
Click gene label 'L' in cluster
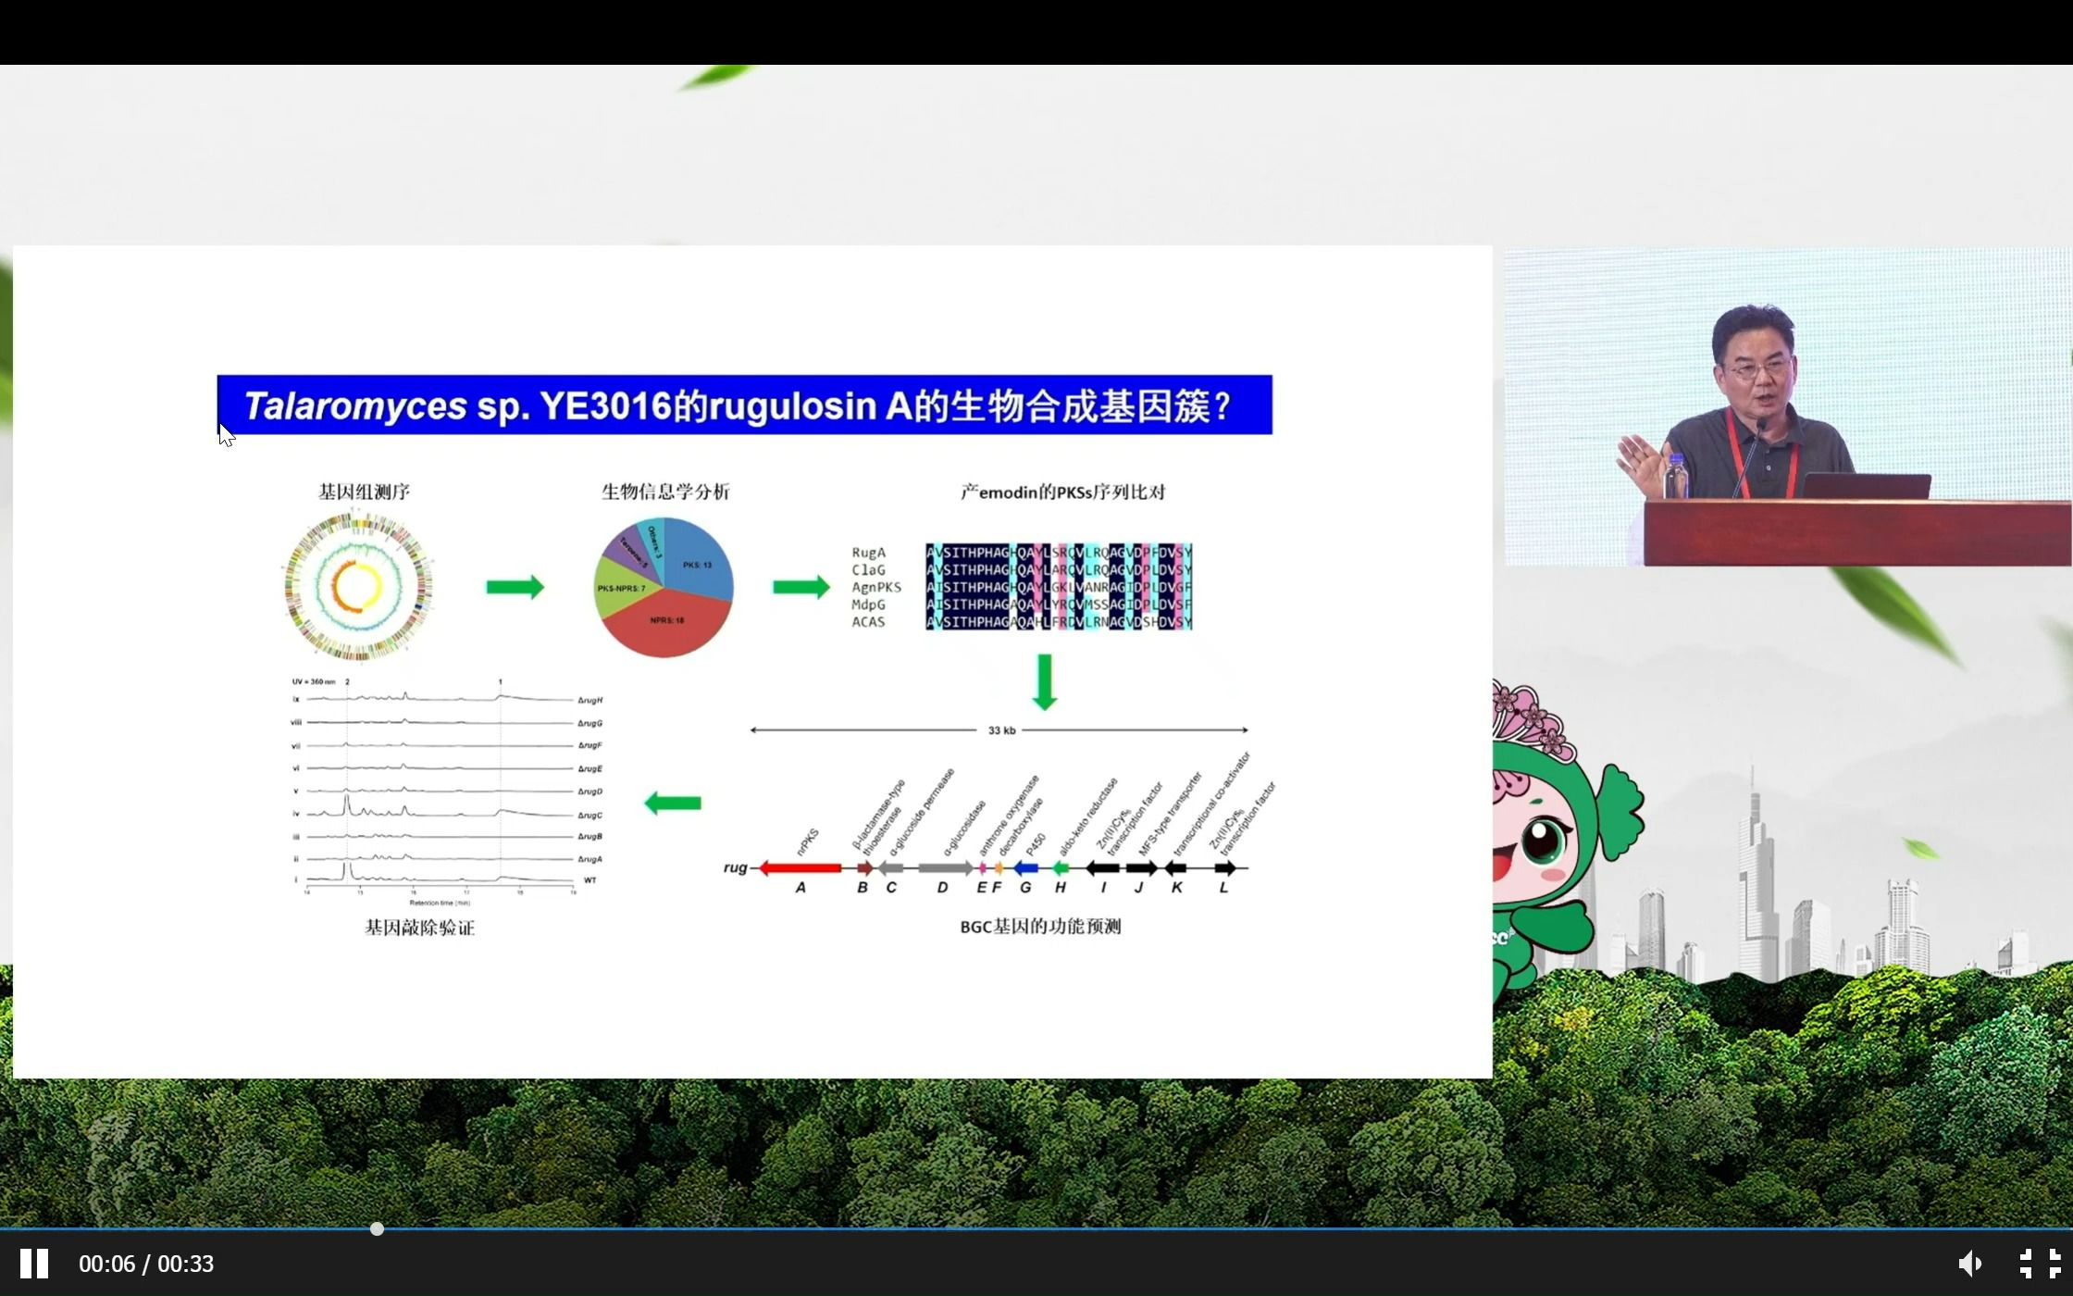[x=1223, y=888]
